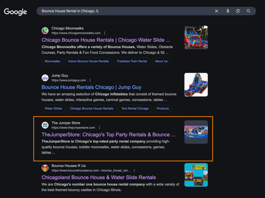Select Tent Rental Chicago sitelink chip
Image resolution: width=265 pixels, height=198 pixels.
pos(135,109)
